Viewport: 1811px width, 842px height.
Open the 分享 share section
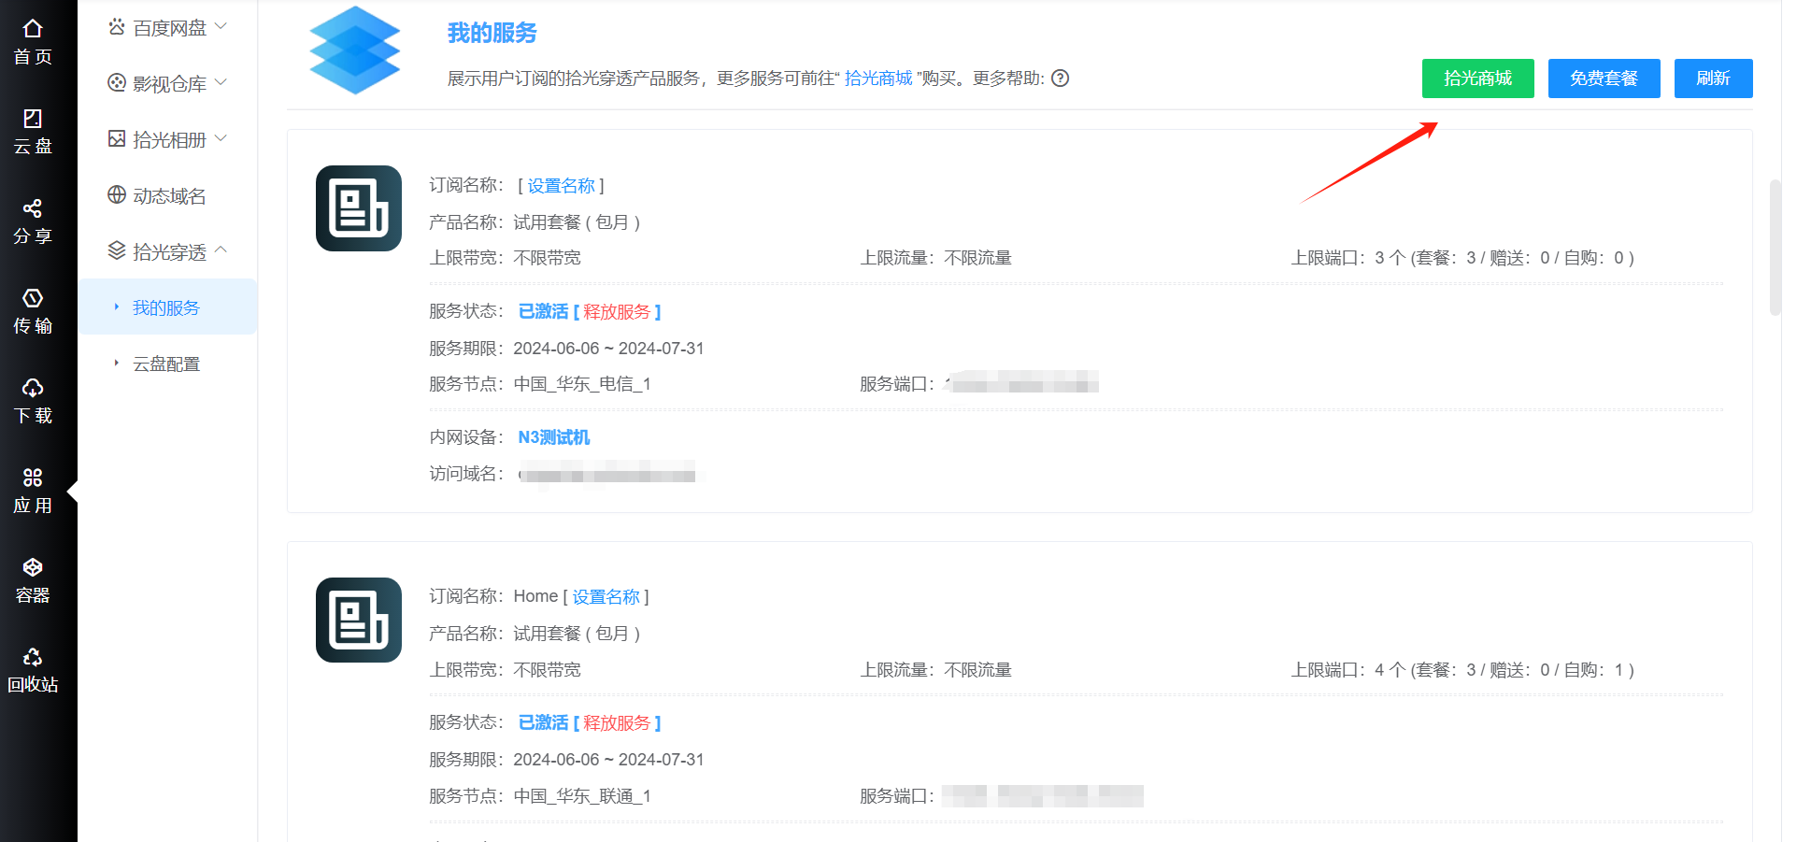tap(33, 221)
